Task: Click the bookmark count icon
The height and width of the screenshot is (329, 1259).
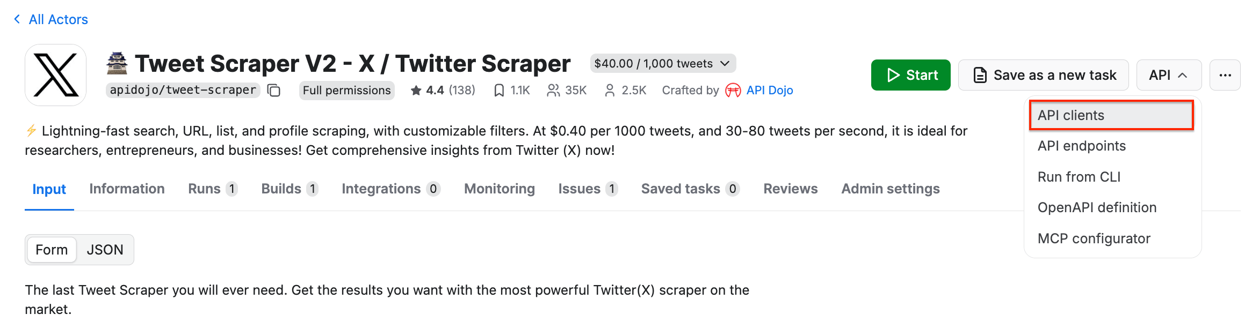Action: click(499, 91)
